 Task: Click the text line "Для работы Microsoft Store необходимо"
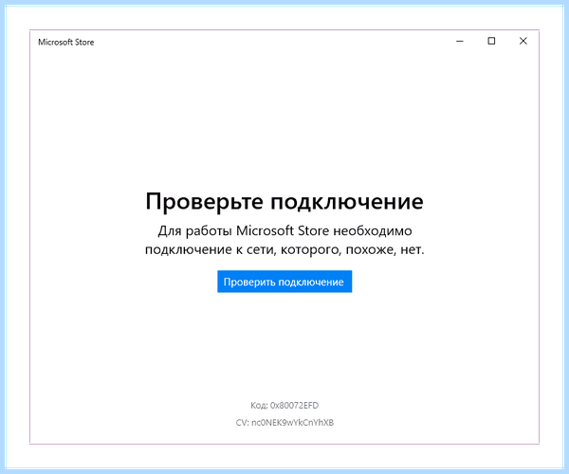coord(284,231)
